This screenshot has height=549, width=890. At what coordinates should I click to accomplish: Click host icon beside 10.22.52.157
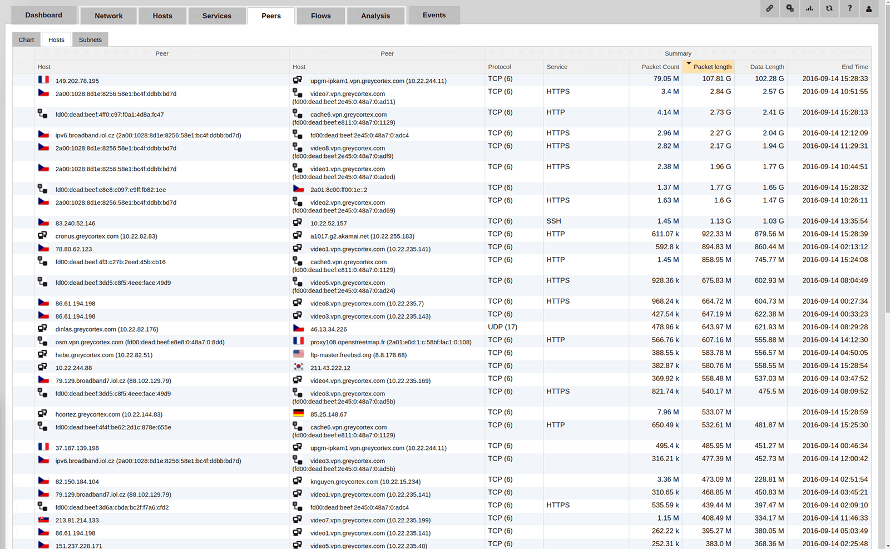pyautogui.click(x=298, y=222)
